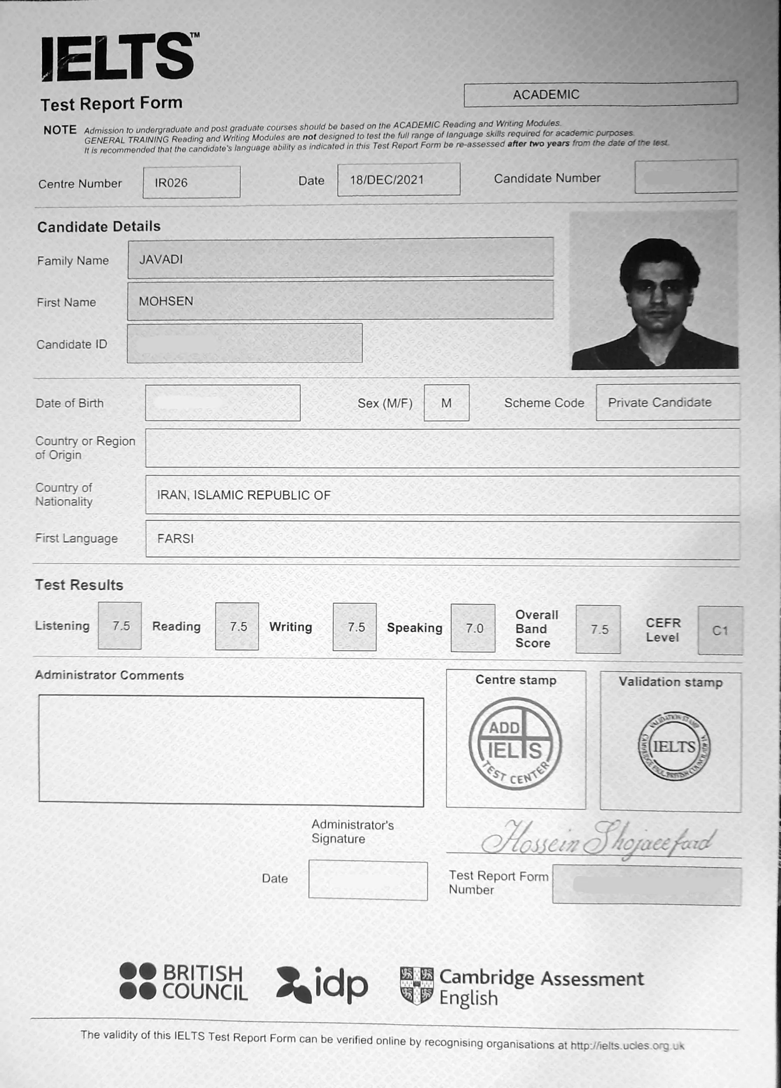Click the NOTE label text
Image resolution: width=781 pixels, height=1088 pixels.
point(60,130)
